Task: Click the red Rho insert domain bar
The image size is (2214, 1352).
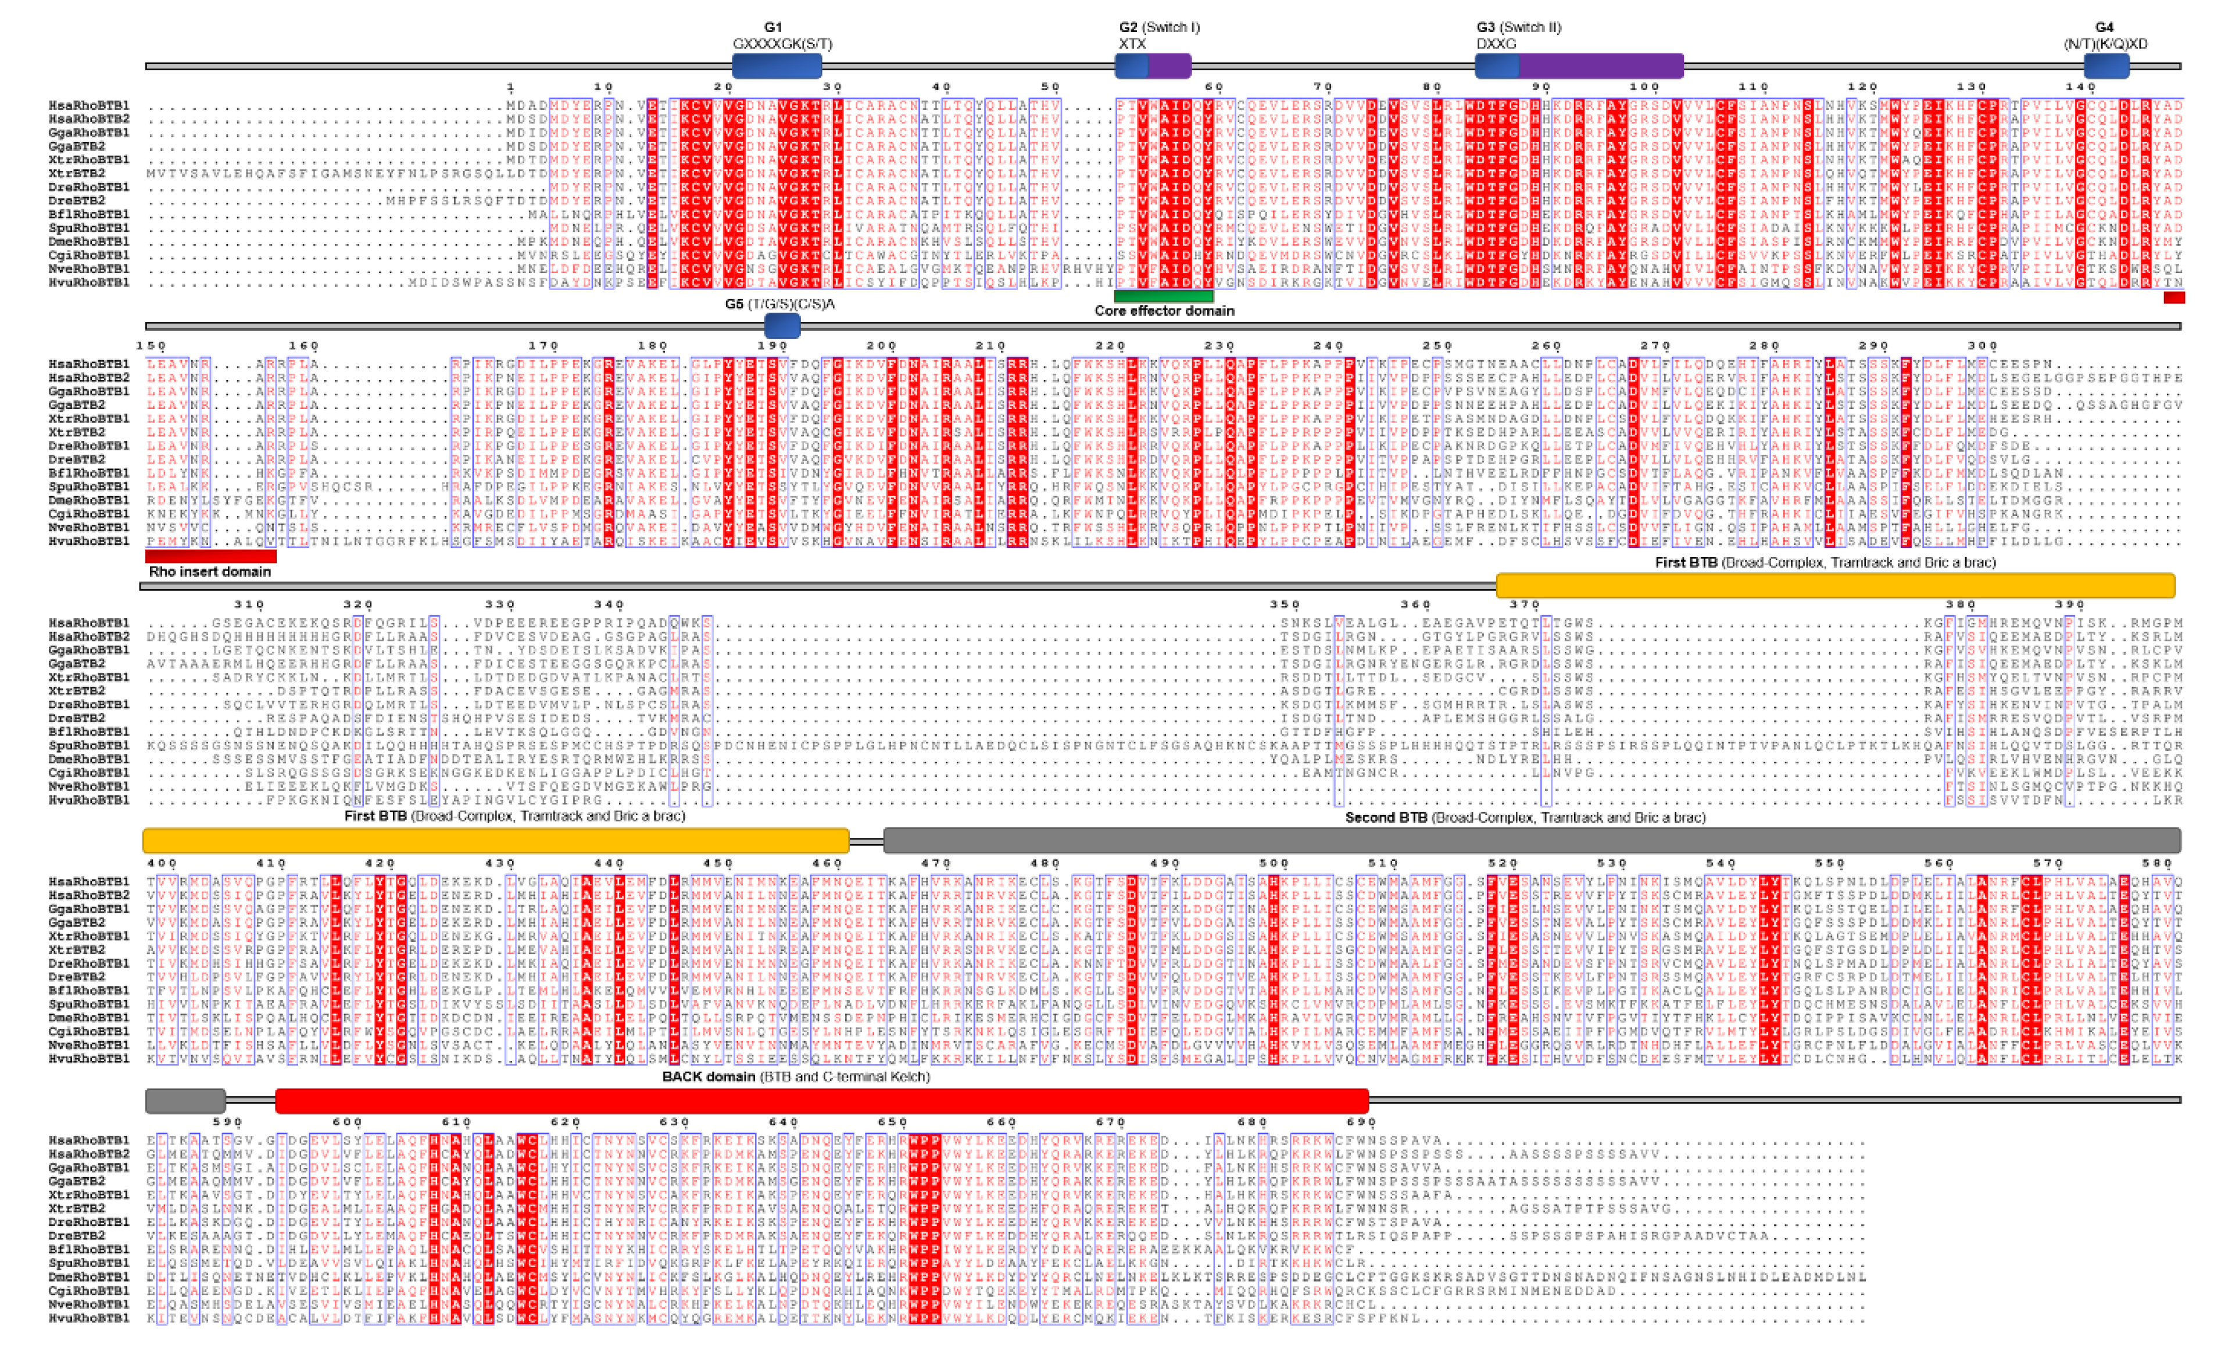Action: 210,556
